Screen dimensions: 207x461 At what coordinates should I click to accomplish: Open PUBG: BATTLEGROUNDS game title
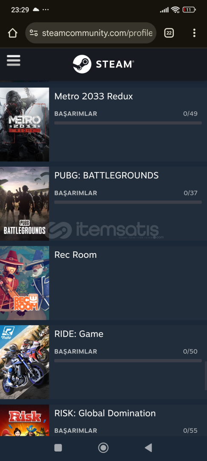tap(106, 175)
